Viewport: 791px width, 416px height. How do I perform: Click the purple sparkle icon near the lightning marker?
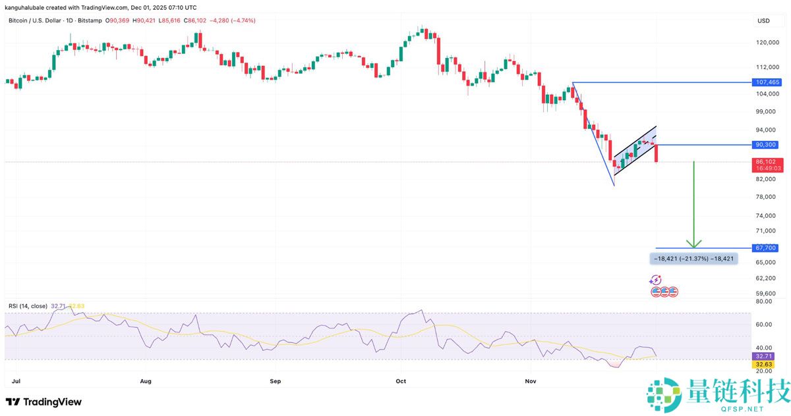click(651, 282)
